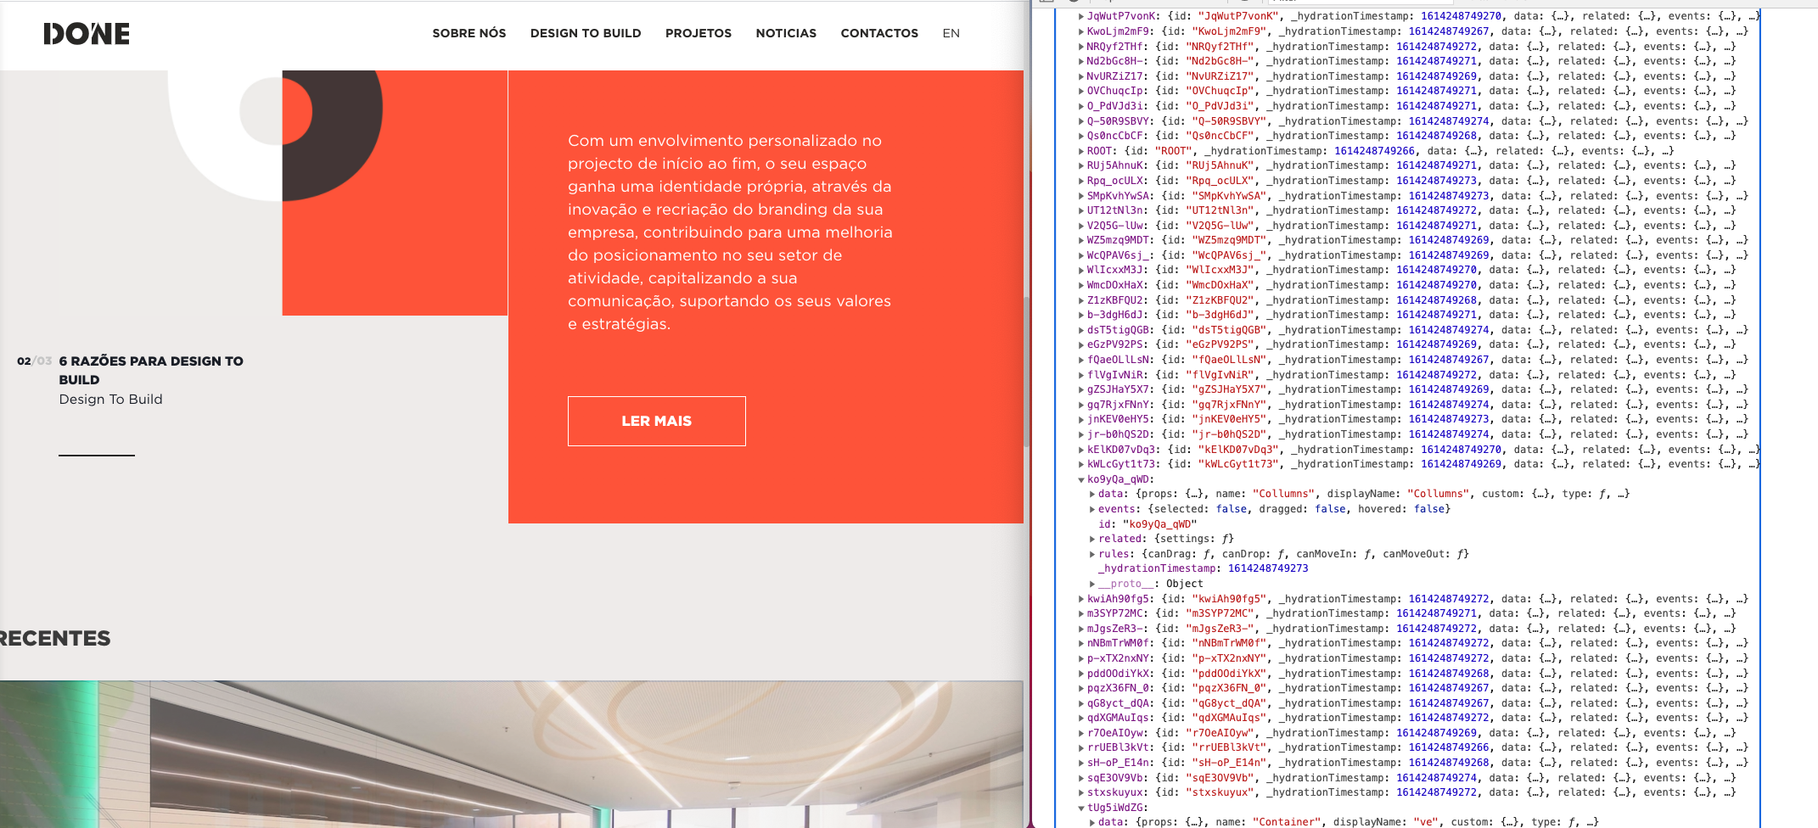Open the CONTACTOS page
The image size is (1818, 828).
(879, 33)
